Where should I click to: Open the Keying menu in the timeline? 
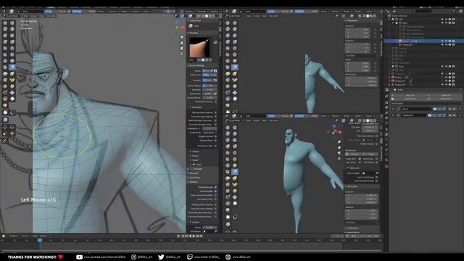25,236
